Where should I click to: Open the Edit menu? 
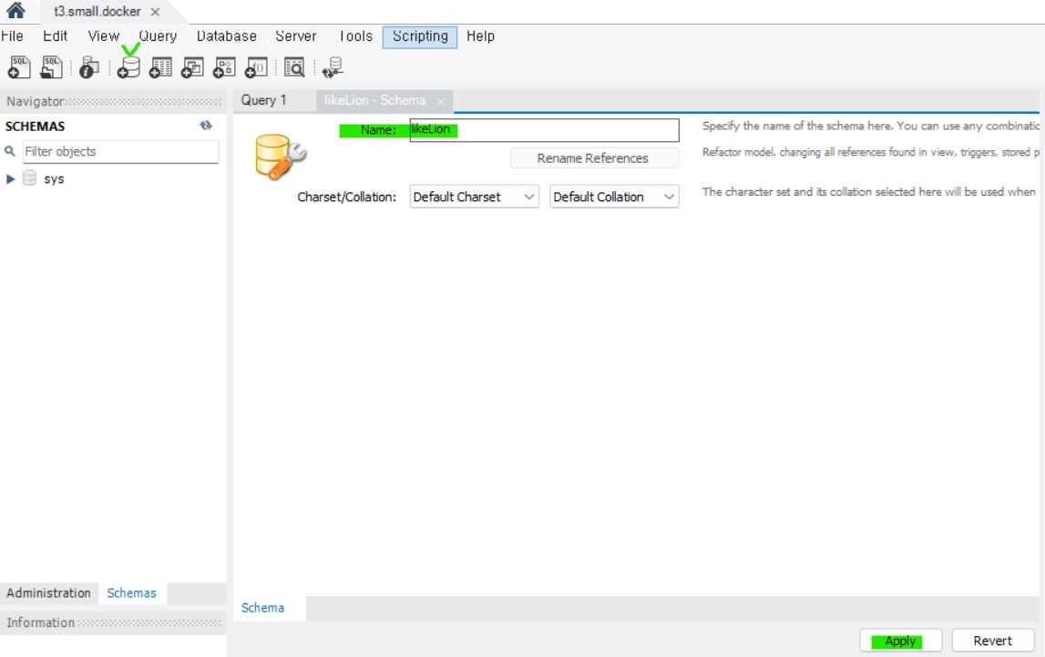pyautogui.click(x=55, y=36)
